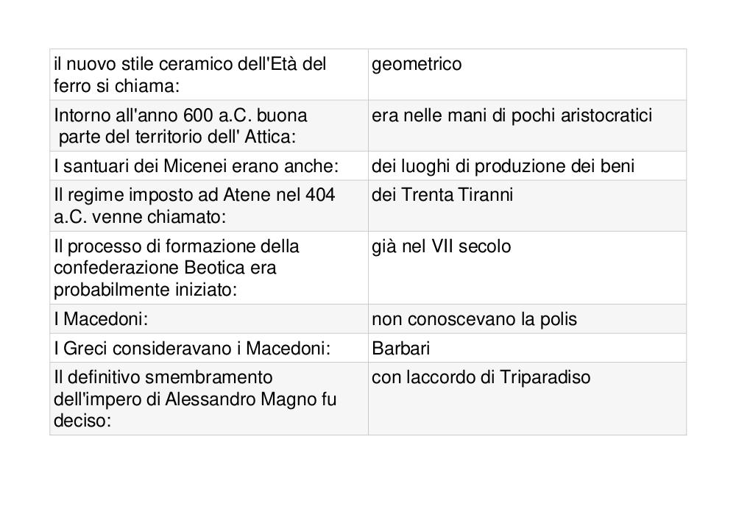
Task: Click the 'I Macedoni:' cell
Action: [209, 319]
